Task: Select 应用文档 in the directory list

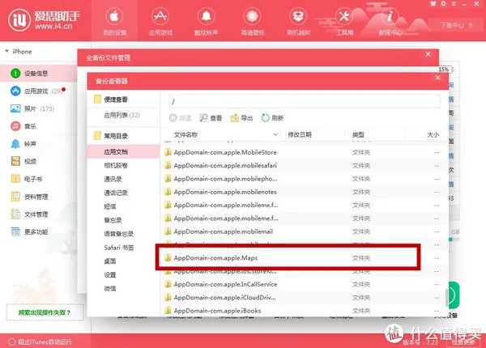Action: (x=123, y=151)
